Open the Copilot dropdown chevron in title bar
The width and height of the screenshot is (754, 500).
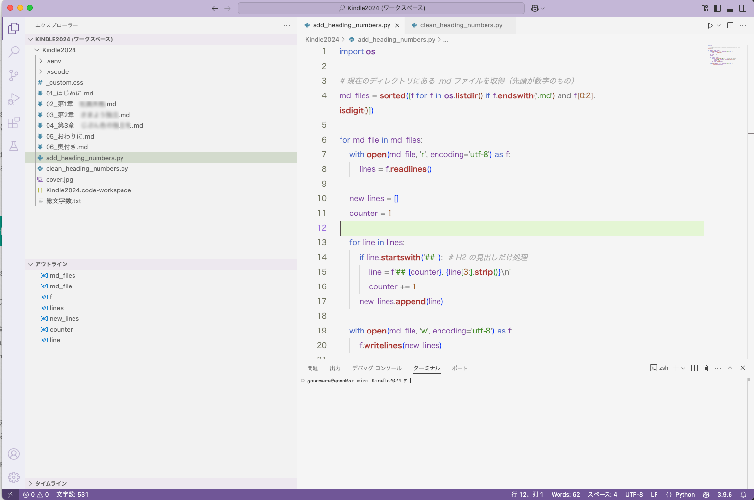[543, 8]
